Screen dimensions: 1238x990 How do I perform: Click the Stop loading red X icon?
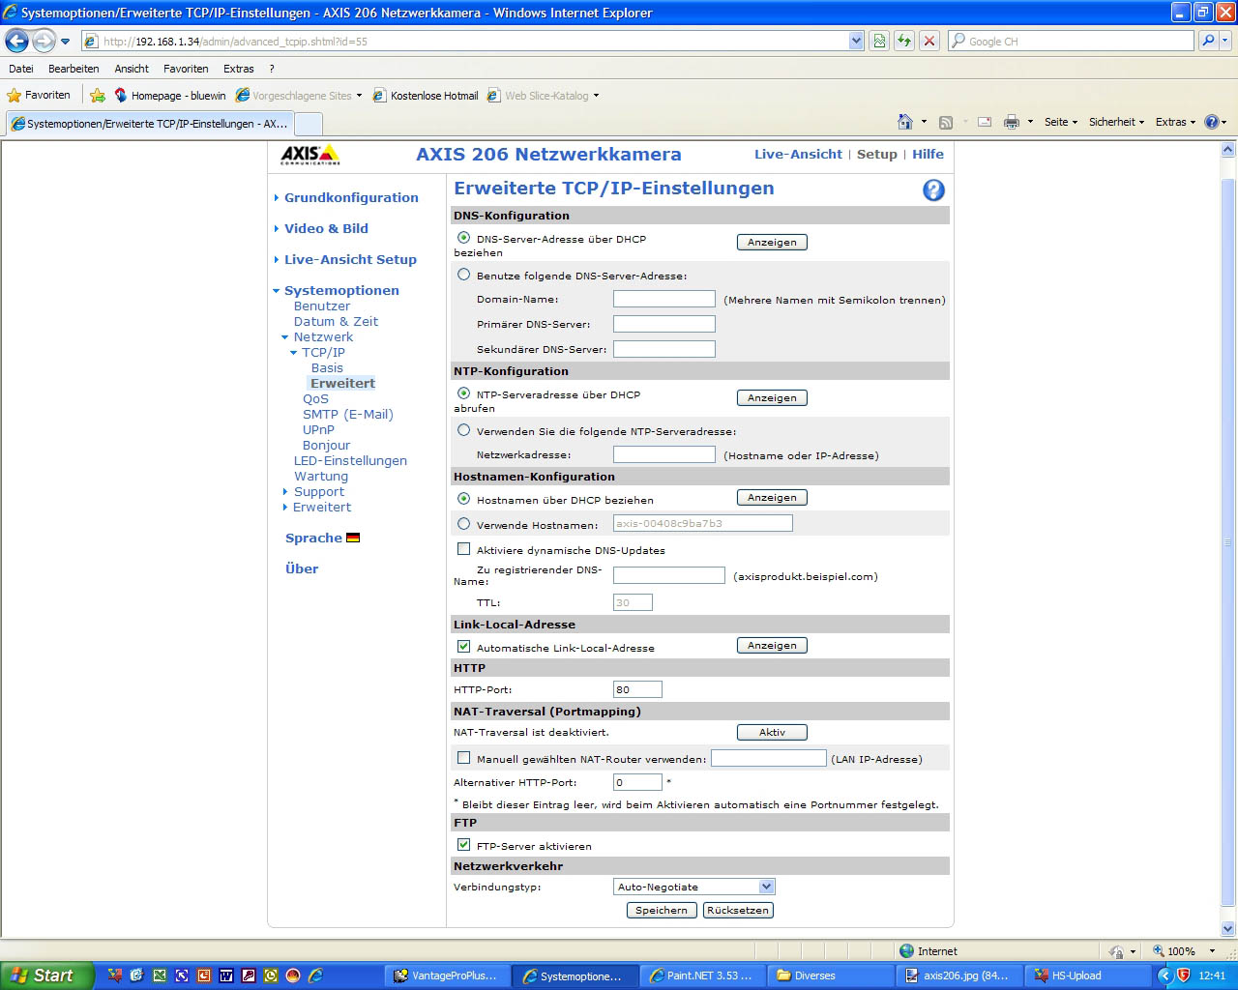pyautogui.click(x=929, y=41)
